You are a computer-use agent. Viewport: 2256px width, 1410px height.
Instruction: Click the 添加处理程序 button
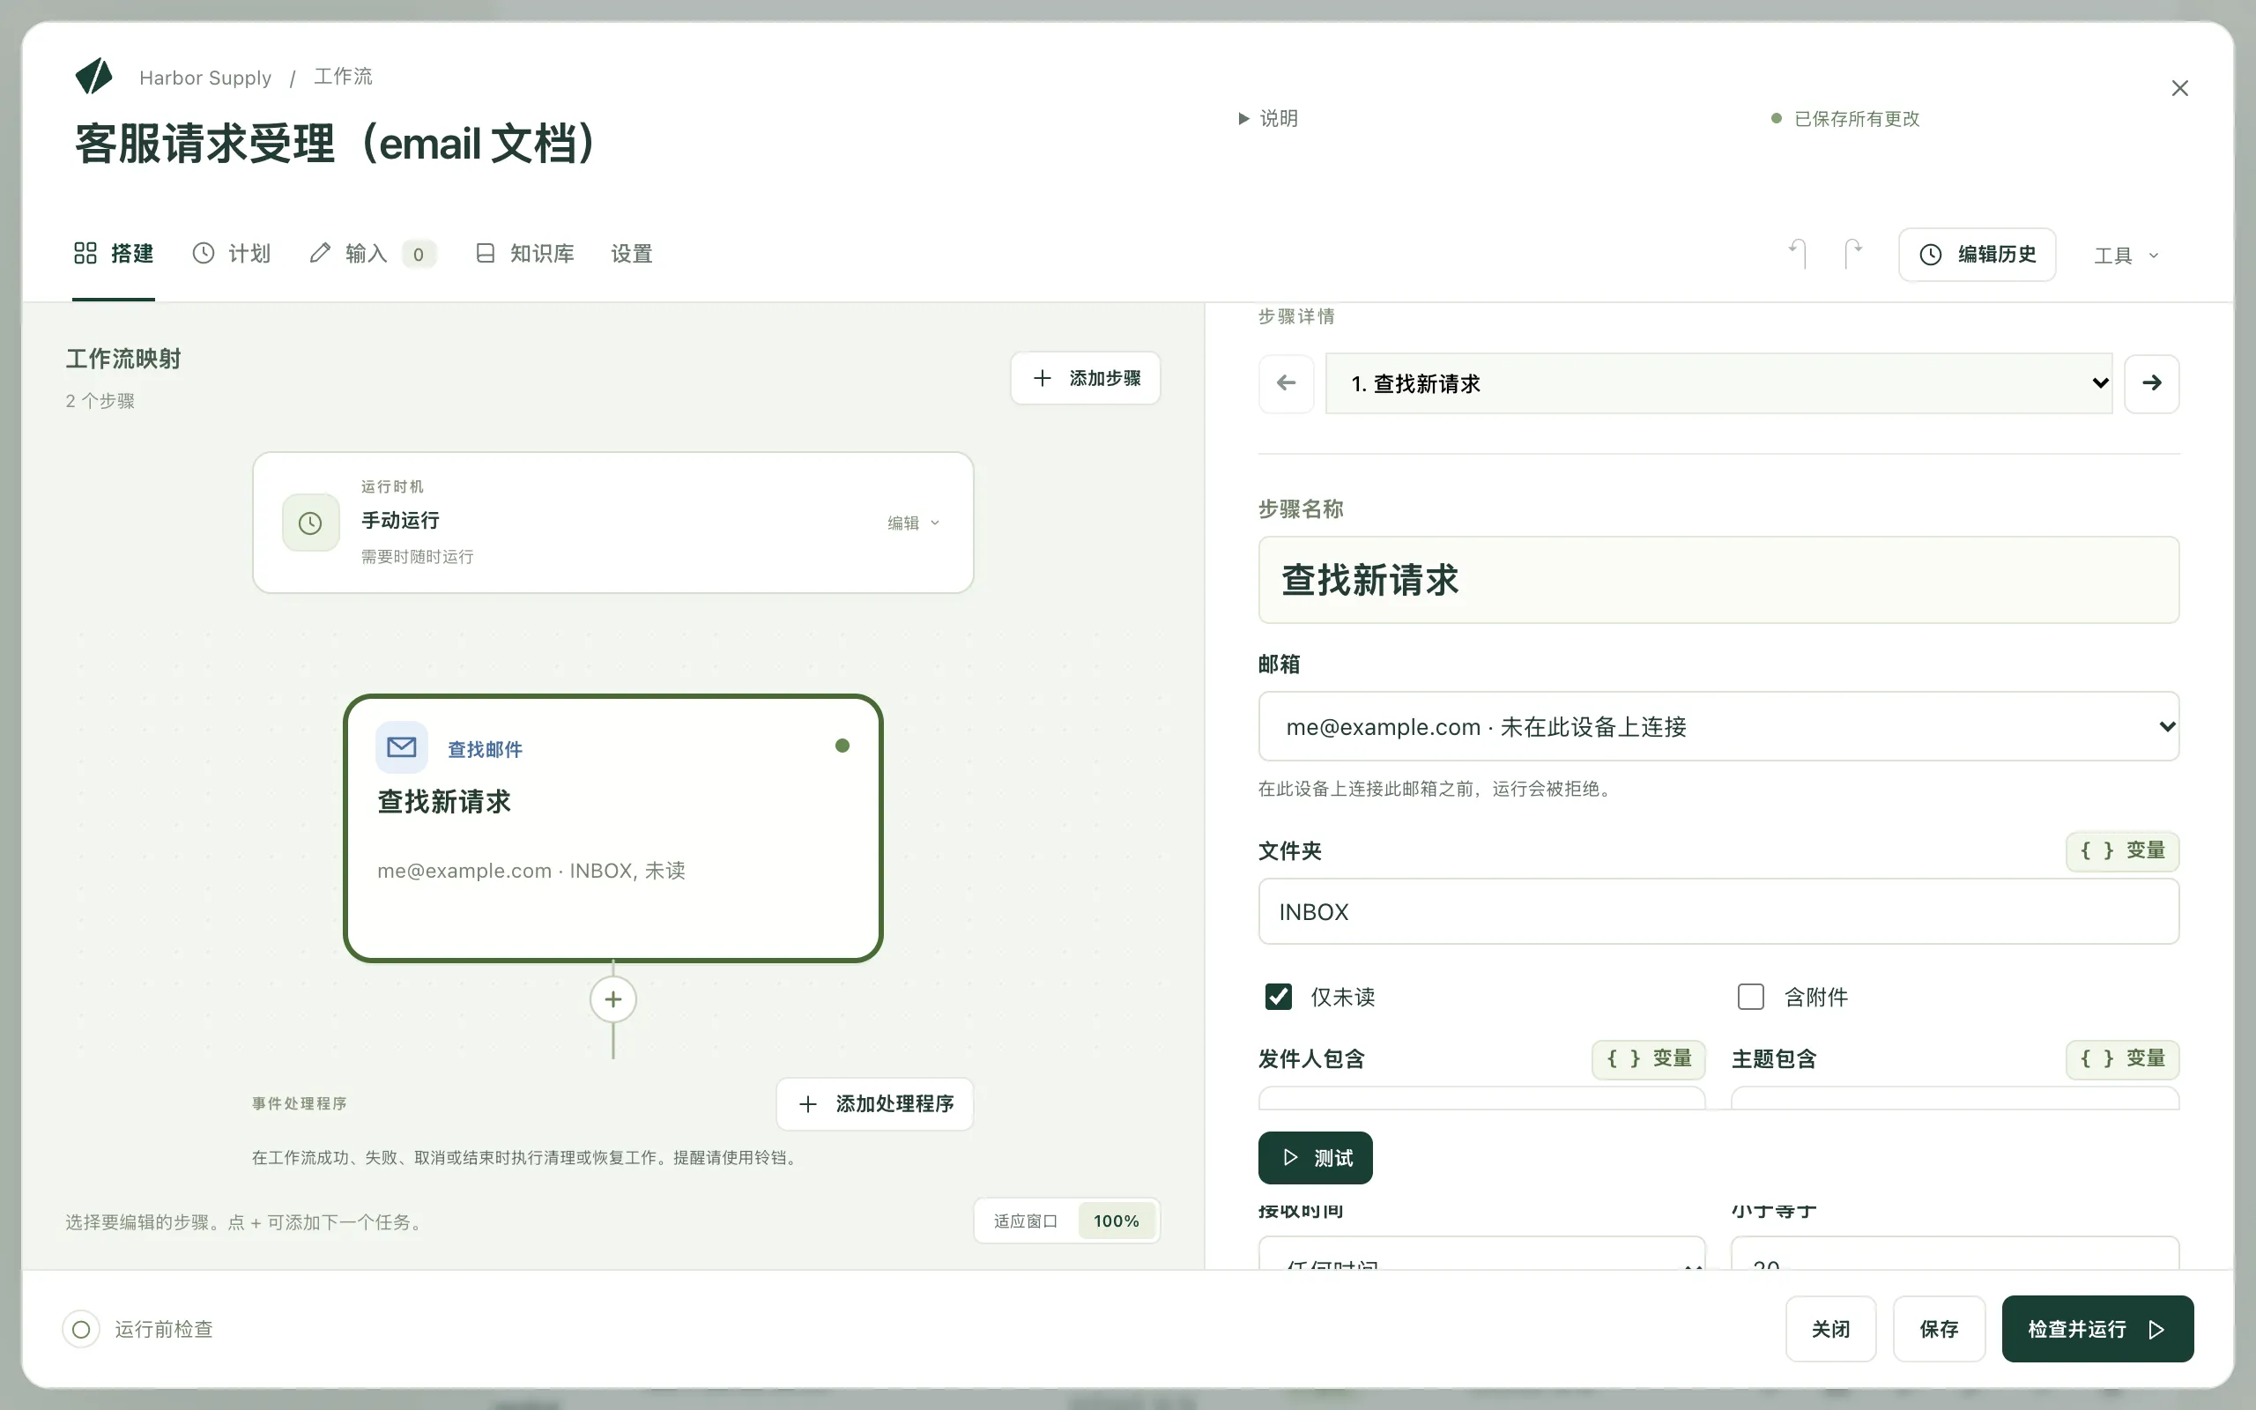(x=875, y=1104)
